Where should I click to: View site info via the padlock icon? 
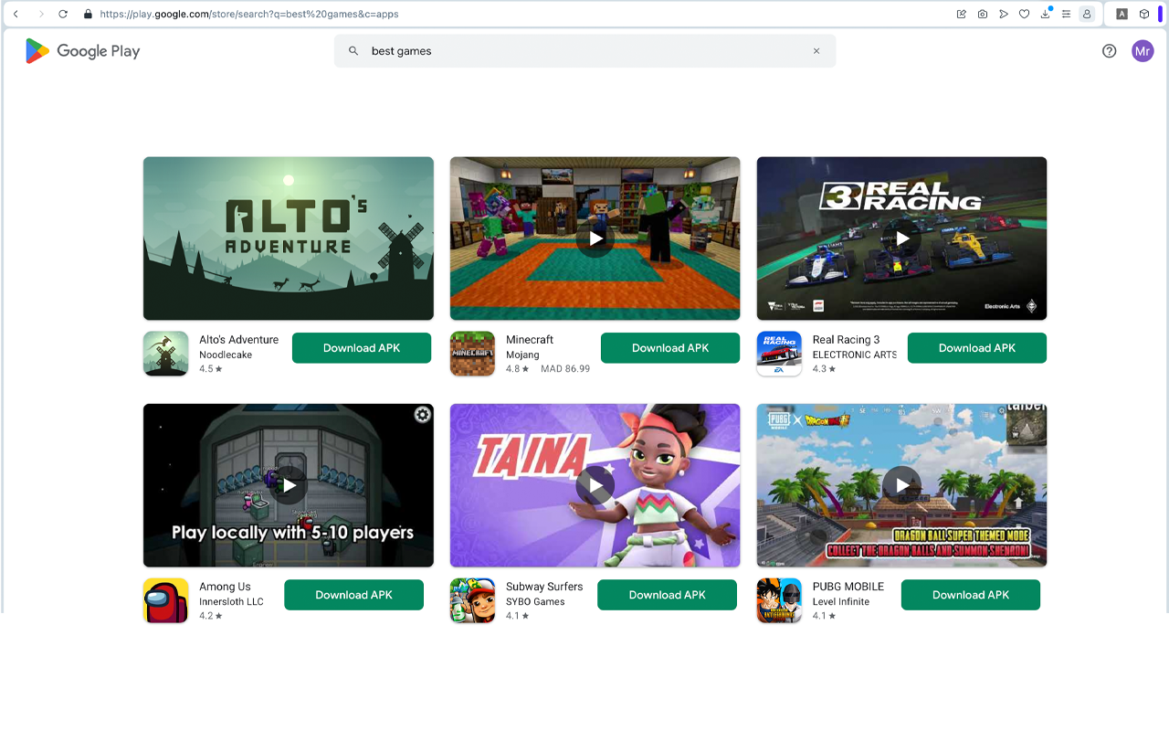coord(88,14)
